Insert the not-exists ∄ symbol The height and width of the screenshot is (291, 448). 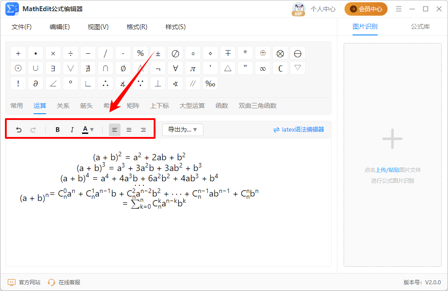(x=88, y=68)
